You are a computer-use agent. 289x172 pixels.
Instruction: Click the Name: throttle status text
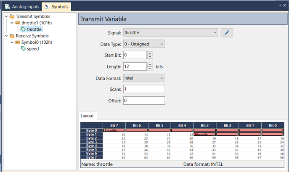point(97,164)
